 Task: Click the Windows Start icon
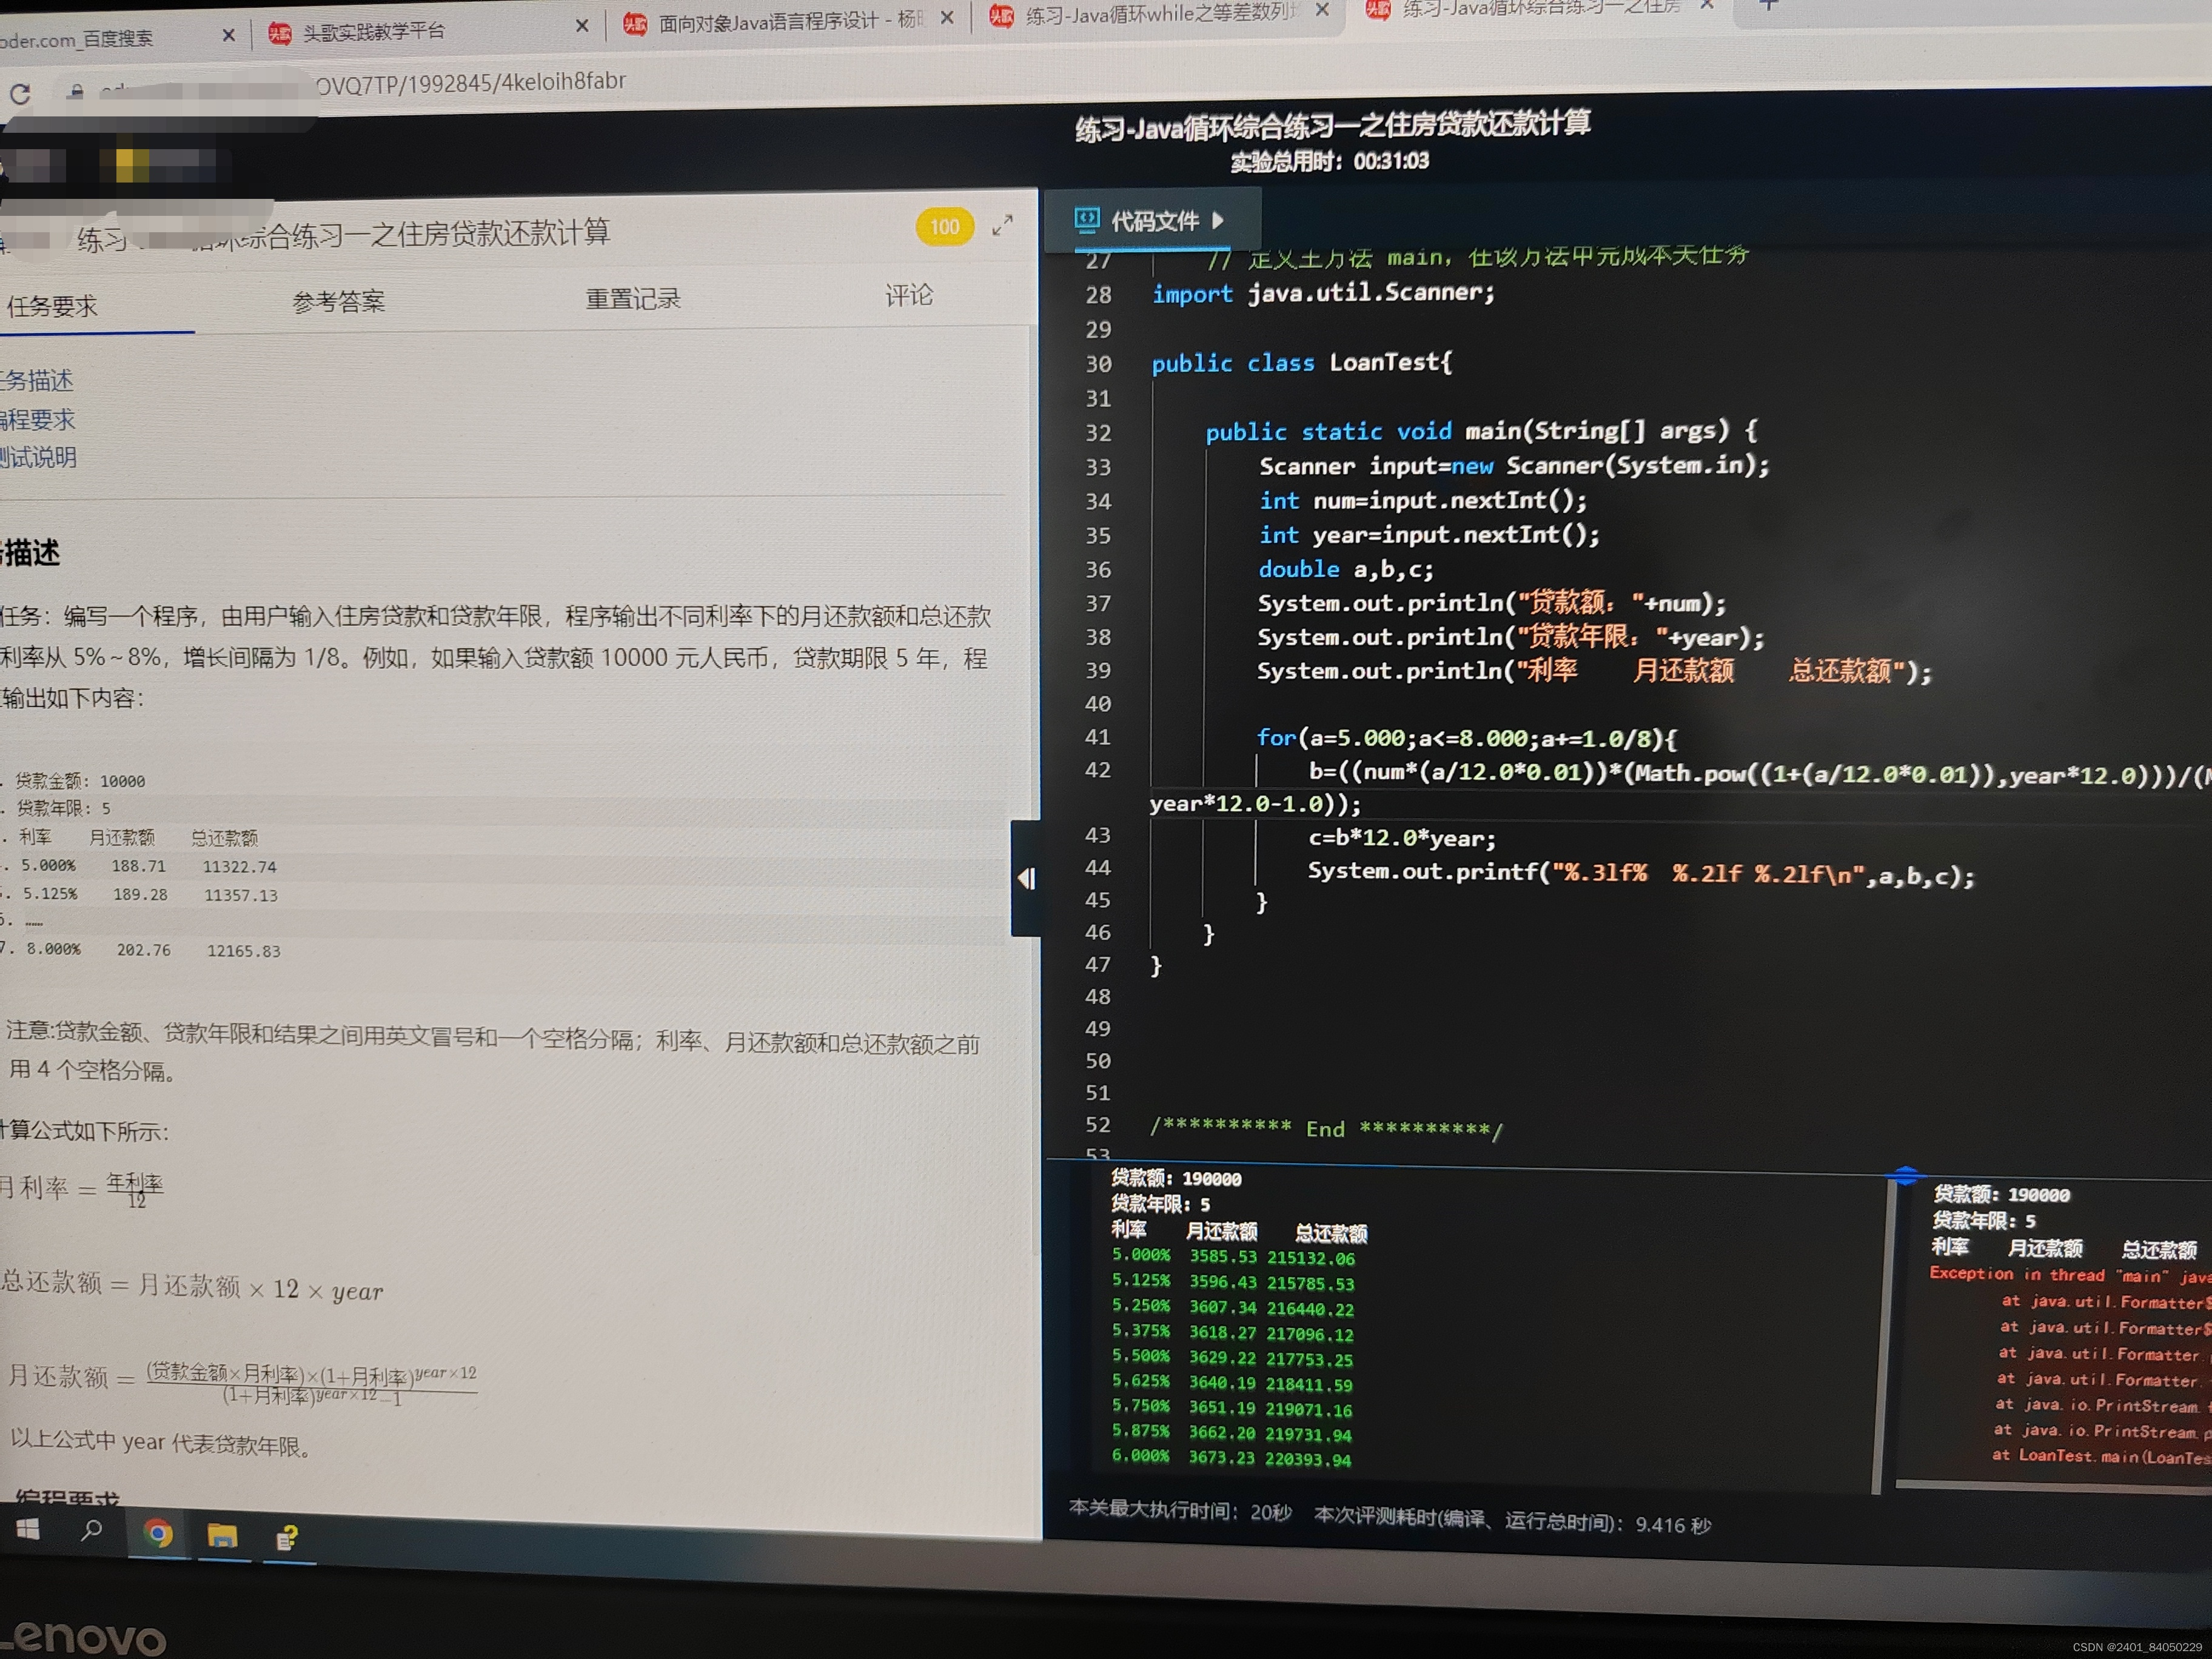click(x=28, y=1529)
